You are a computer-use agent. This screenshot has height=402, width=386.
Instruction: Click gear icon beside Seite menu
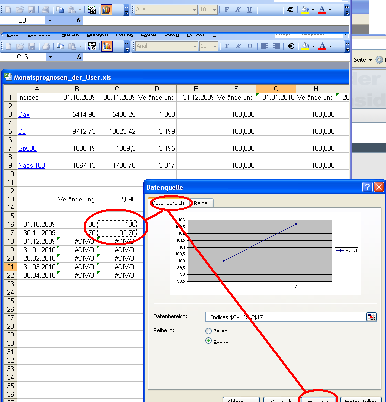(379, 60)
